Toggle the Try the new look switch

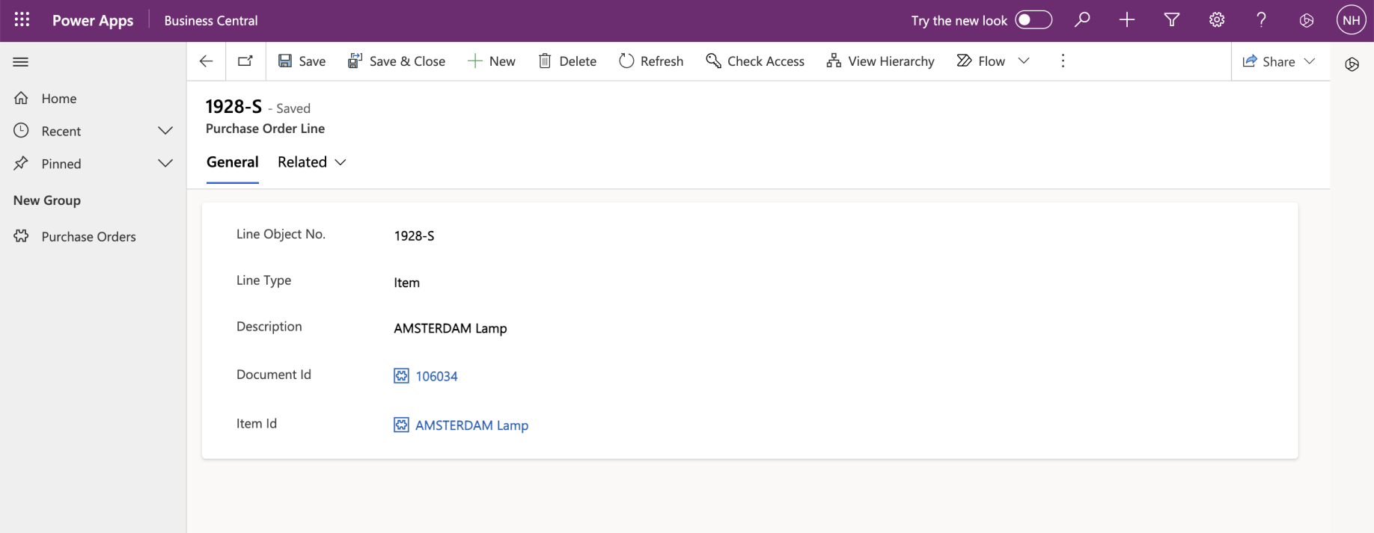point(1033,20)
